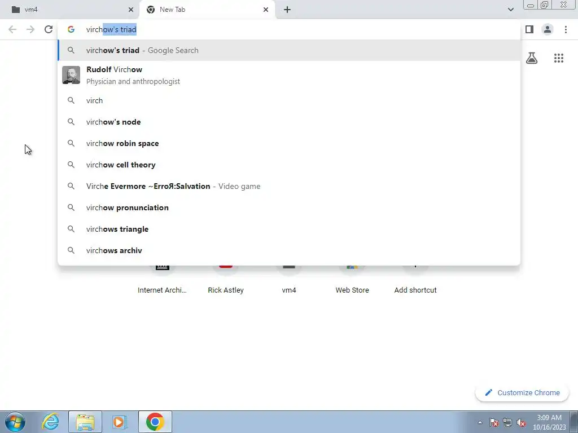Viewport: 578px width, 433px height.
Task: Close the New Tab tab
Action: 266,10
